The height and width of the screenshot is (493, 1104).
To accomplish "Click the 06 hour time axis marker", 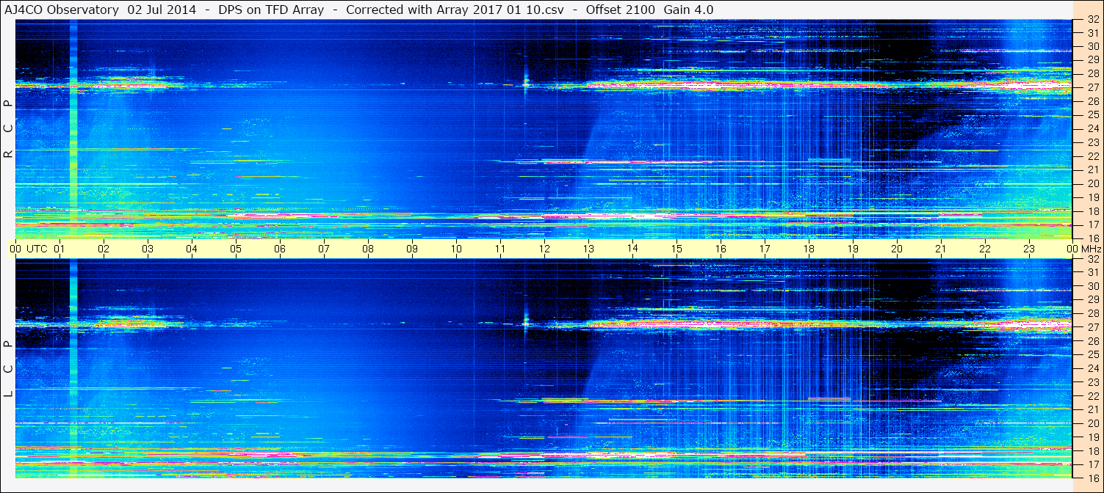I will pyautogui.click(x=280, y=249).
